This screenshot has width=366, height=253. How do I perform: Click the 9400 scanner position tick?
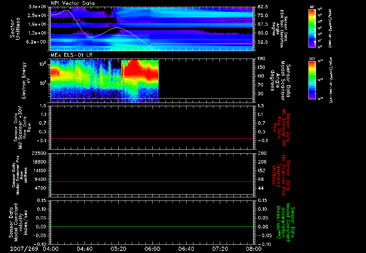(41, 179)
